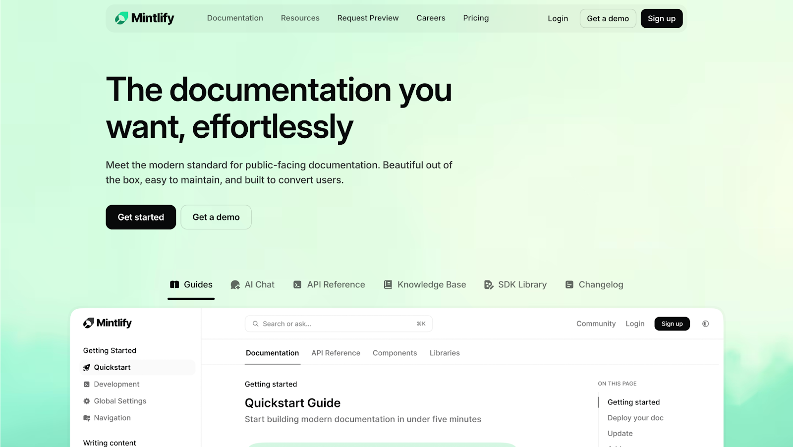The height and width of the screenshot is (447, 793).
Task: Click the Changelog icon
Action: [x=569, y=284]
